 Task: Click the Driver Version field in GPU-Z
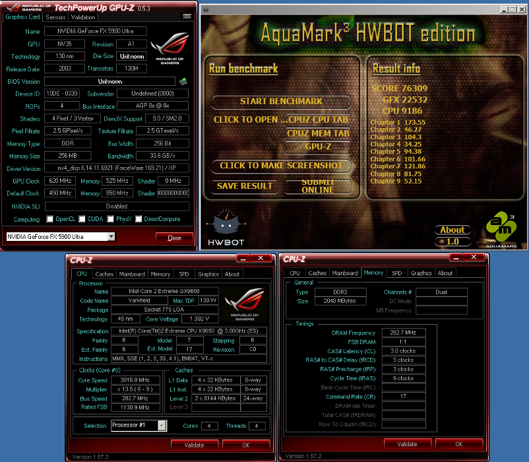(116, 168)
